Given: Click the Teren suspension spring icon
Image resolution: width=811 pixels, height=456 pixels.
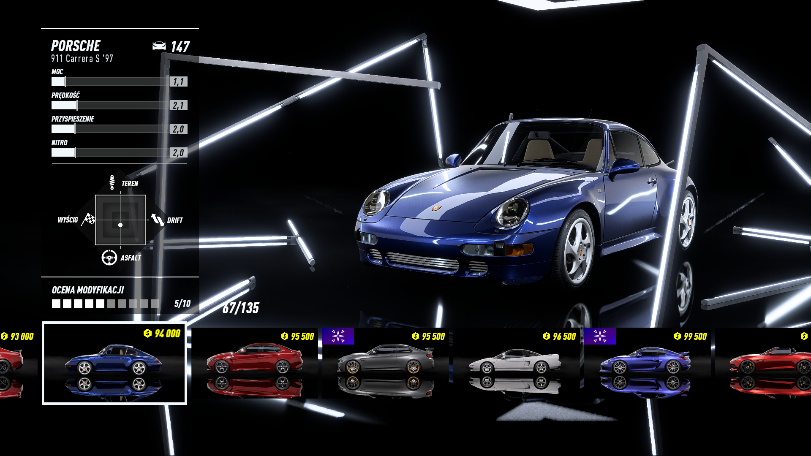Looking at the screenshot, I should [112, 182].
